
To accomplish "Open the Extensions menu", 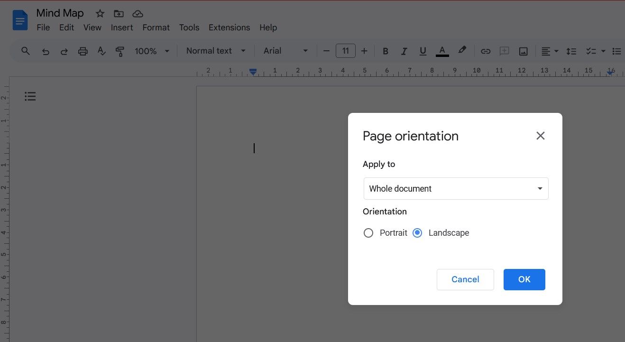I will coord(229,28).
